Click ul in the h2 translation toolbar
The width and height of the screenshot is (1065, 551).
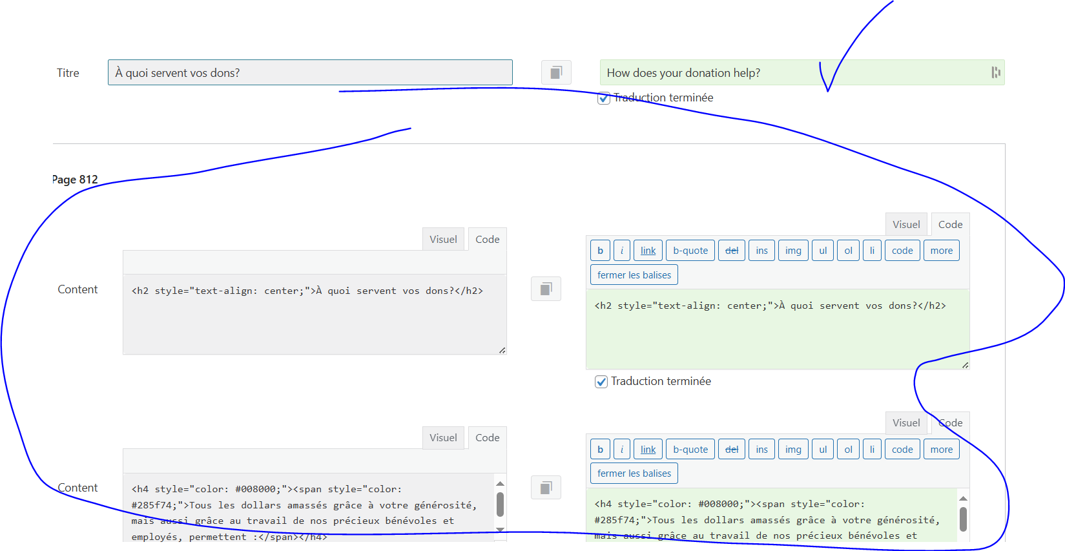pyautogui.click(x=823, y=251)
